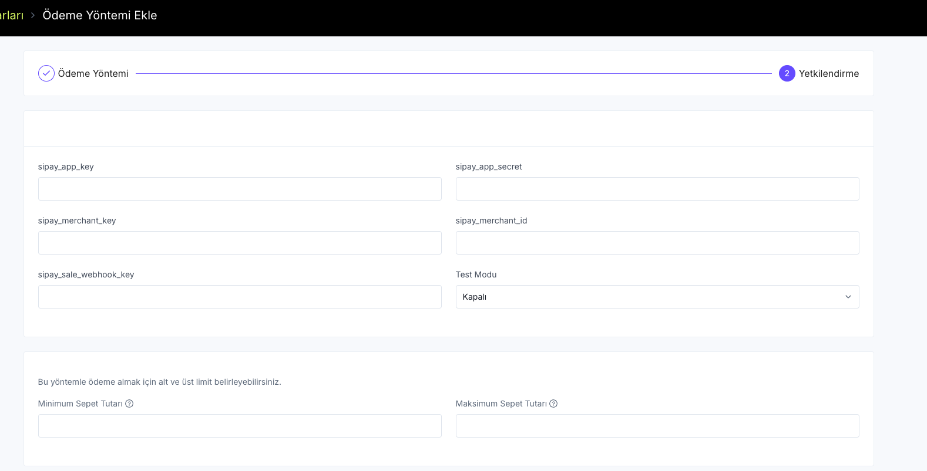Click the Maksimum Sepet Tutarı label
Viewport: 927px width, 471px height.
(x=501, y=404)
